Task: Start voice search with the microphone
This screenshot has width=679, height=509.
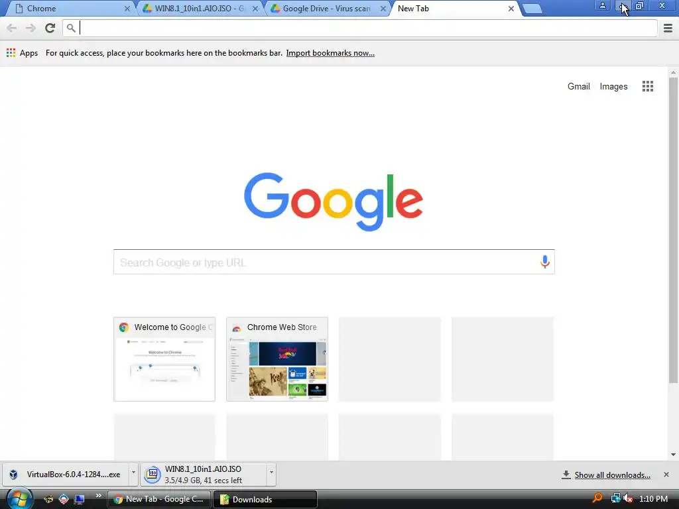Action: 545,261
